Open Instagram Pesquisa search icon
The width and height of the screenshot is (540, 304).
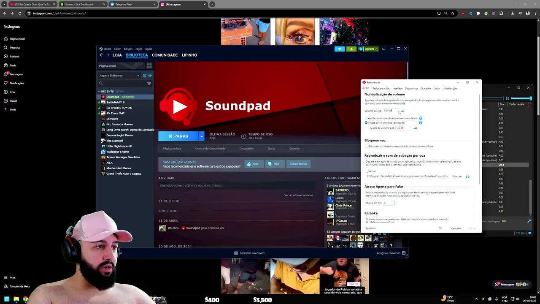(6, 48)
